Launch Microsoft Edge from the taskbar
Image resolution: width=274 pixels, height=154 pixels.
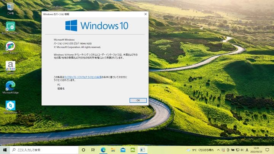103,150
